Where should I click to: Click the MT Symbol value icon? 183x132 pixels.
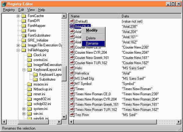pyautogui.click(x=72, y=84)
